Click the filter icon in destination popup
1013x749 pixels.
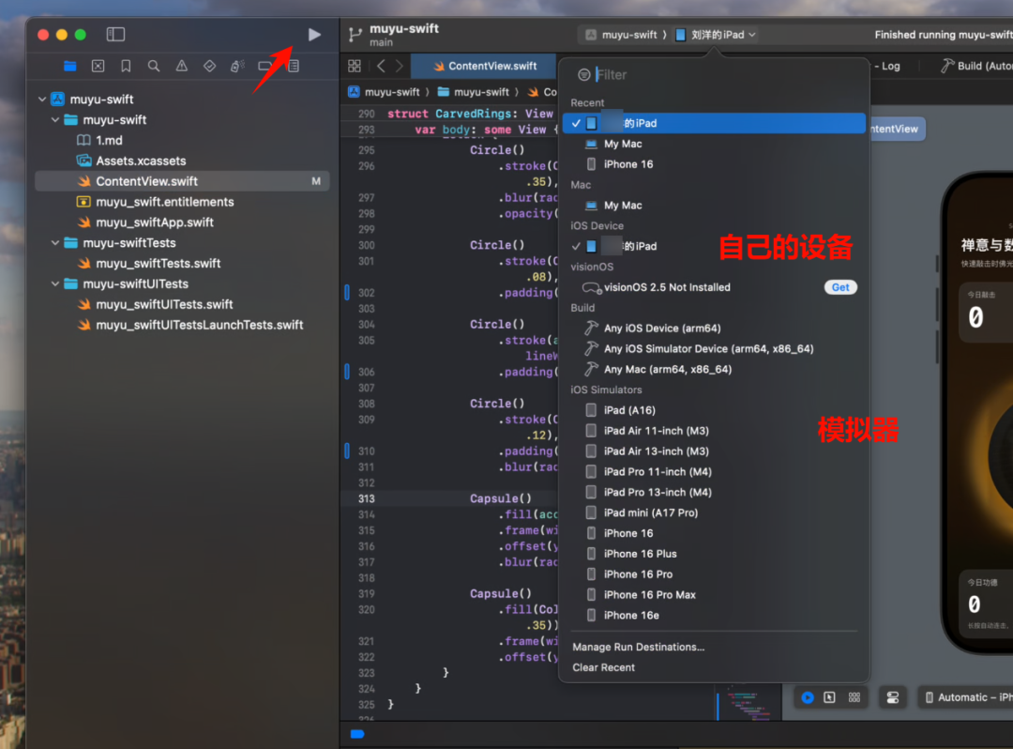coord(584,75)
